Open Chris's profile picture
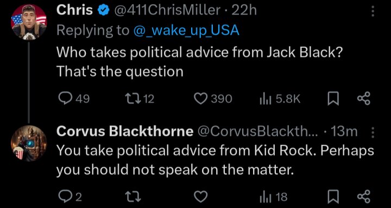The width and height of the screenshot is (391, 208). (29, 22)
